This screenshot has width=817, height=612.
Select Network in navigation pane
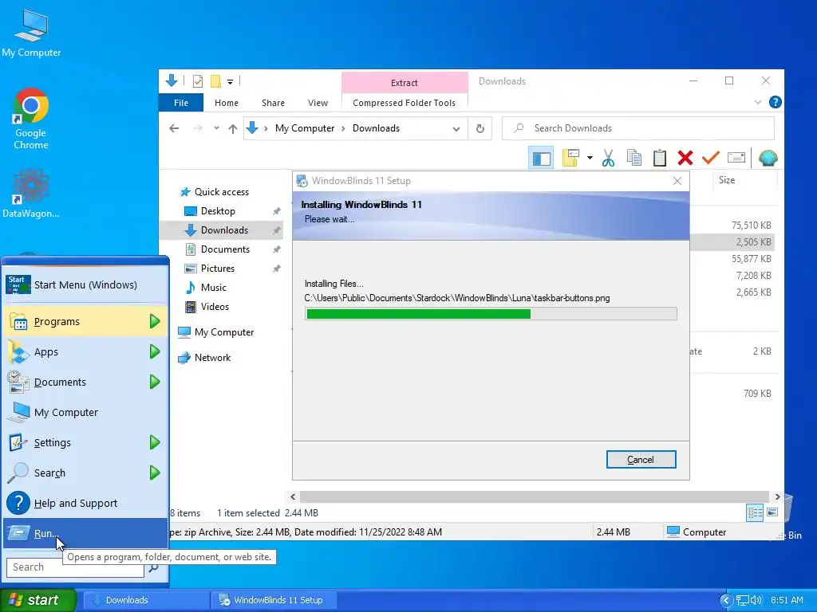212,358
